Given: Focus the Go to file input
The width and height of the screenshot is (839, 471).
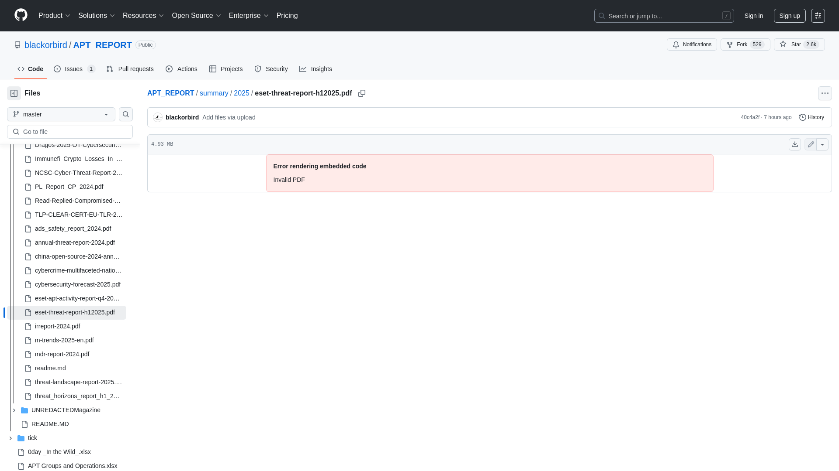Looking at the screenshot, I should click(70, 132).
